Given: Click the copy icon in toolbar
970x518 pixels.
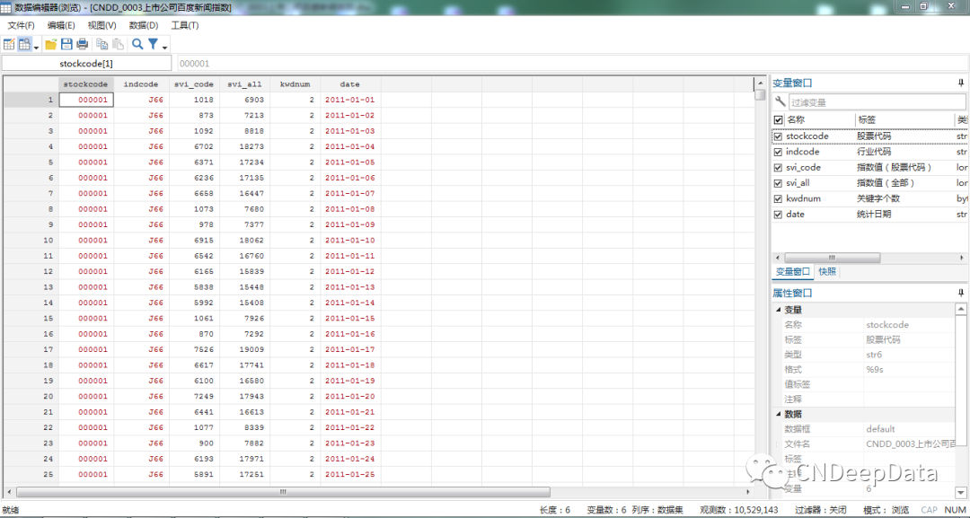Looking at the screenshot, I should tap(102, 44).
